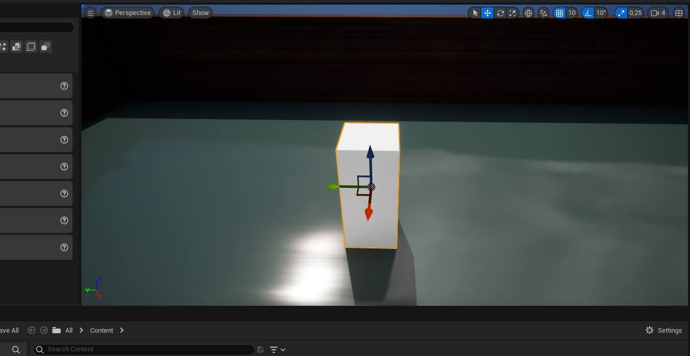Open rotation snap 10° value dropdown
The height and width of the screenshot is (356, 690).
point(601,13)
